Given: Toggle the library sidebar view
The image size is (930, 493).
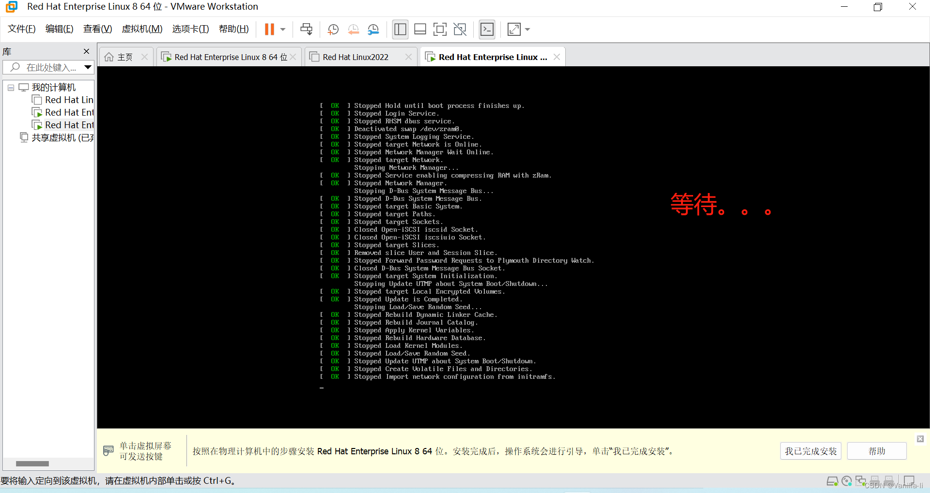Looking at the screenshot, I should tap(400, 30).
